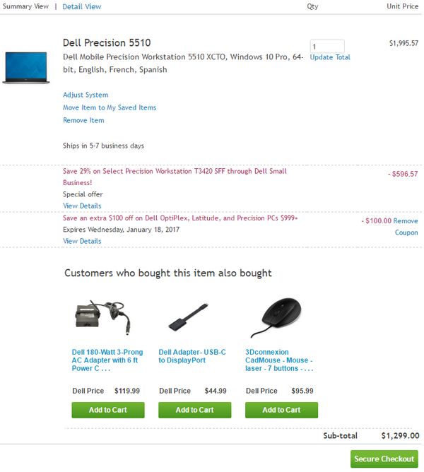View Details for the extra $100 off coupon

(82, 241)
